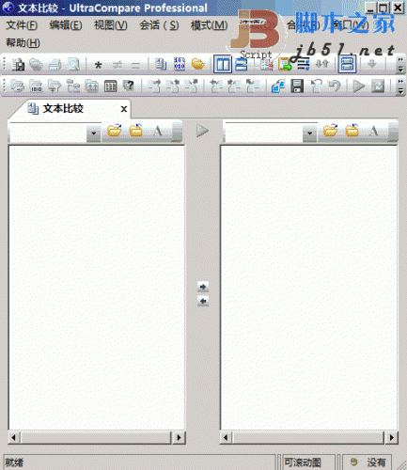407x470 pixels.
Task: Click the new session icon in top toolbar
Action: pos(18,64)
